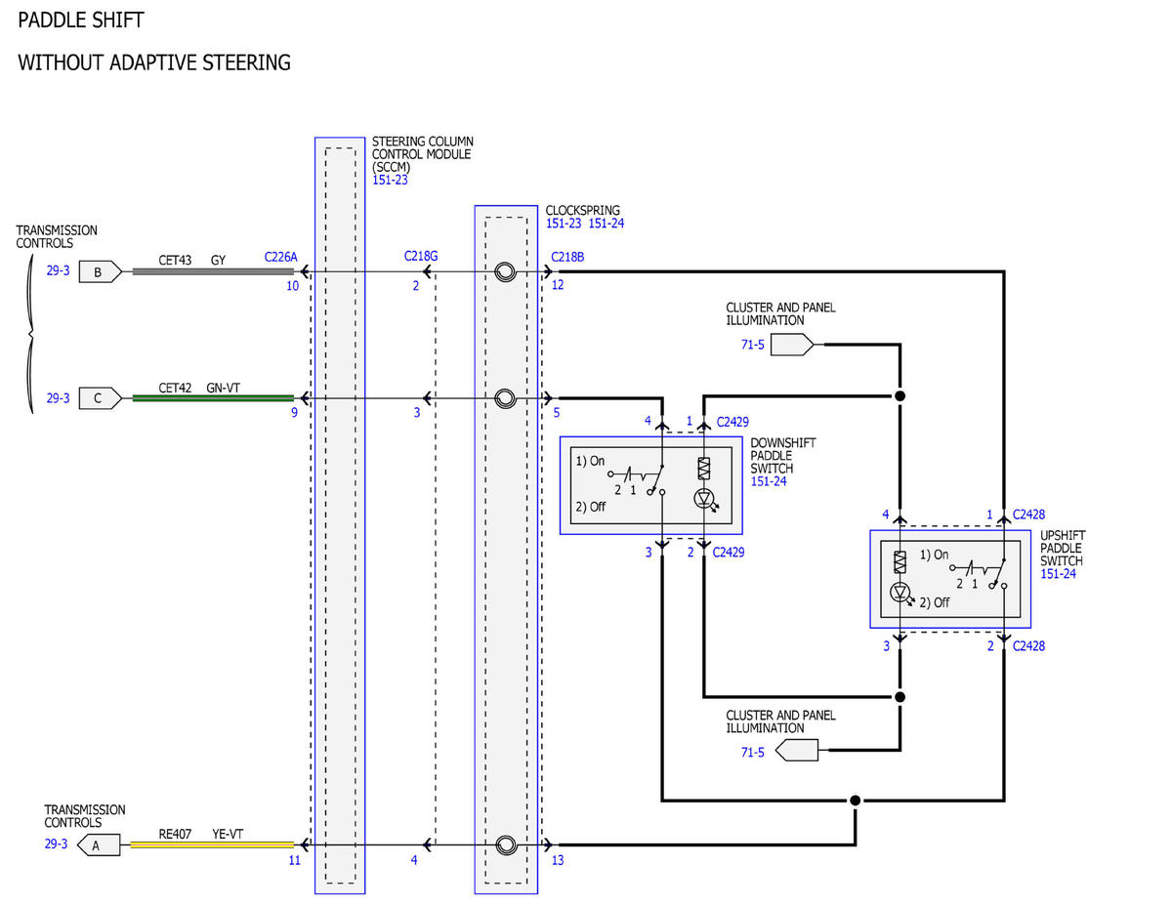This screenshot has width=1172, height=905.
Task: Click the LED symbol inside the downshift paddle switch
Action: [x=704, y=499]
